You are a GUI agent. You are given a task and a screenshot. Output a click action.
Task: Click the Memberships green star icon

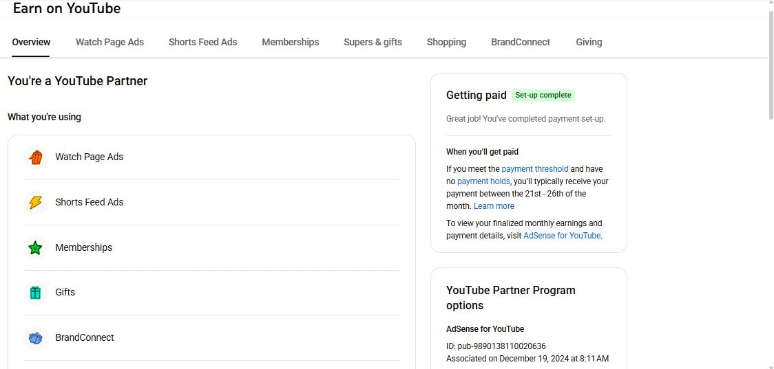point(36,248)
